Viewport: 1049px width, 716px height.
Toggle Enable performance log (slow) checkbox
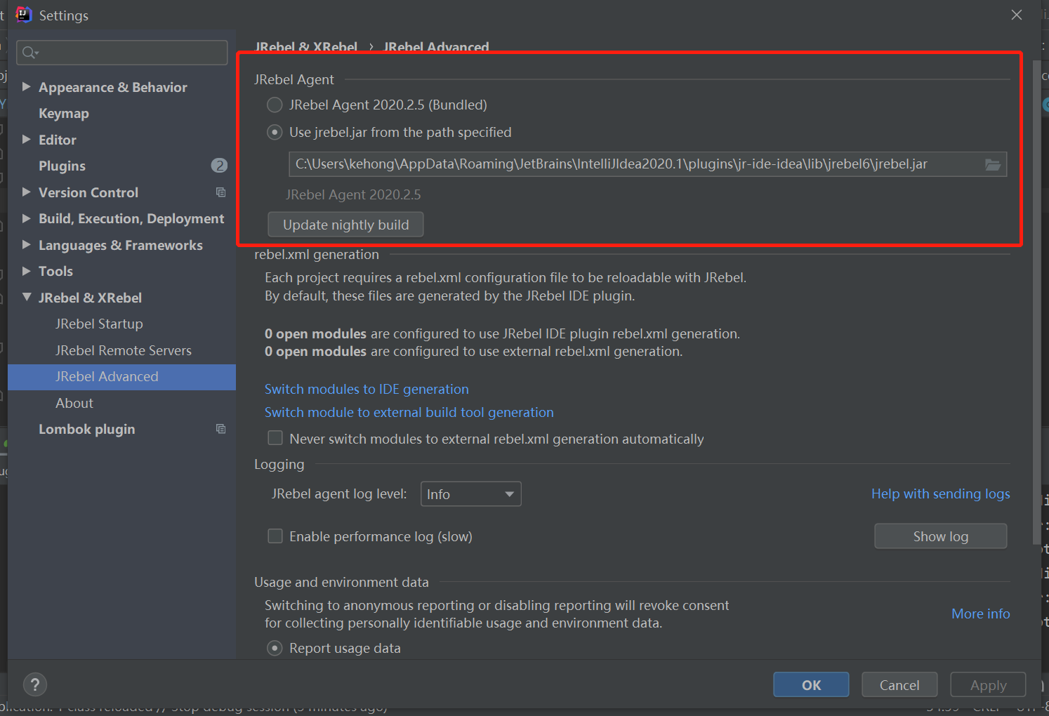click(275, 536)
